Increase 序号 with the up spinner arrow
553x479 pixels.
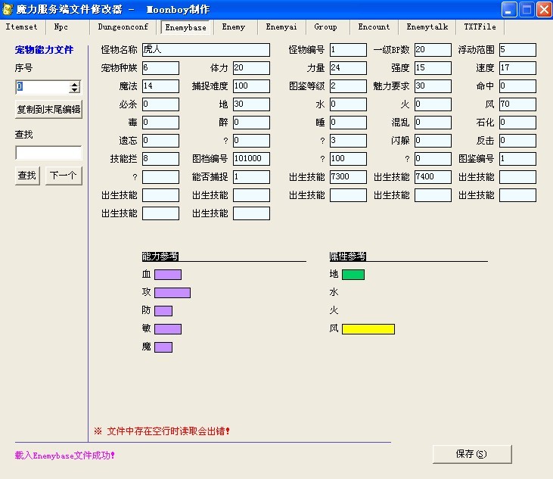(74, 83)
